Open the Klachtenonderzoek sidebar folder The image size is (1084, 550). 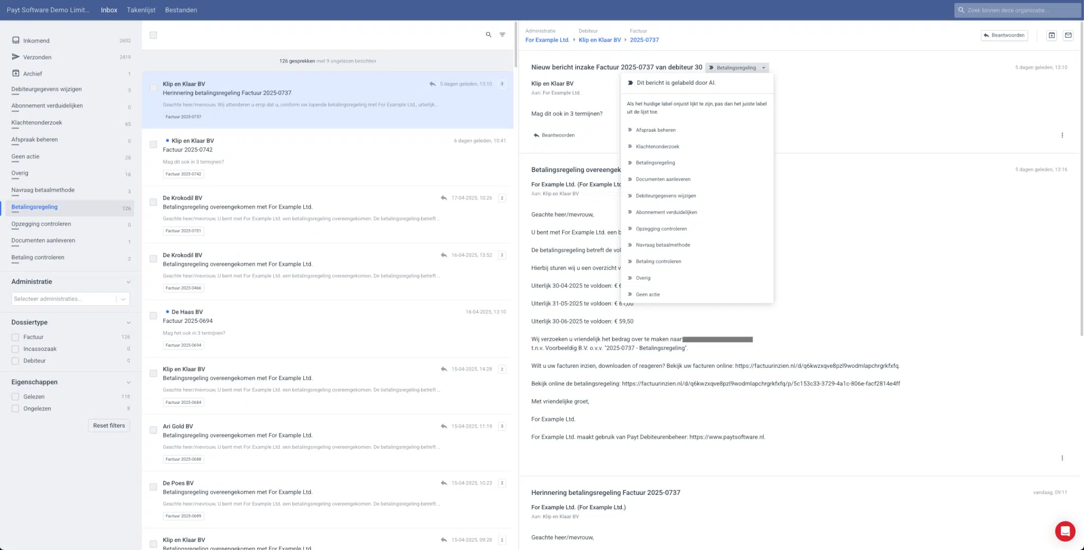click(x=37, y=123)
